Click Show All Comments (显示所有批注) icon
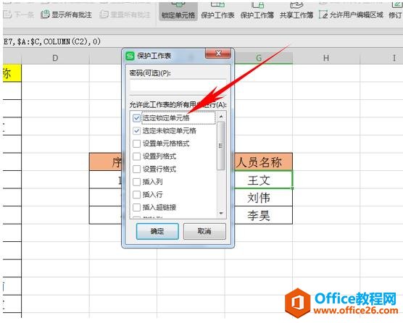403x323 pixels. click(45, 14)
